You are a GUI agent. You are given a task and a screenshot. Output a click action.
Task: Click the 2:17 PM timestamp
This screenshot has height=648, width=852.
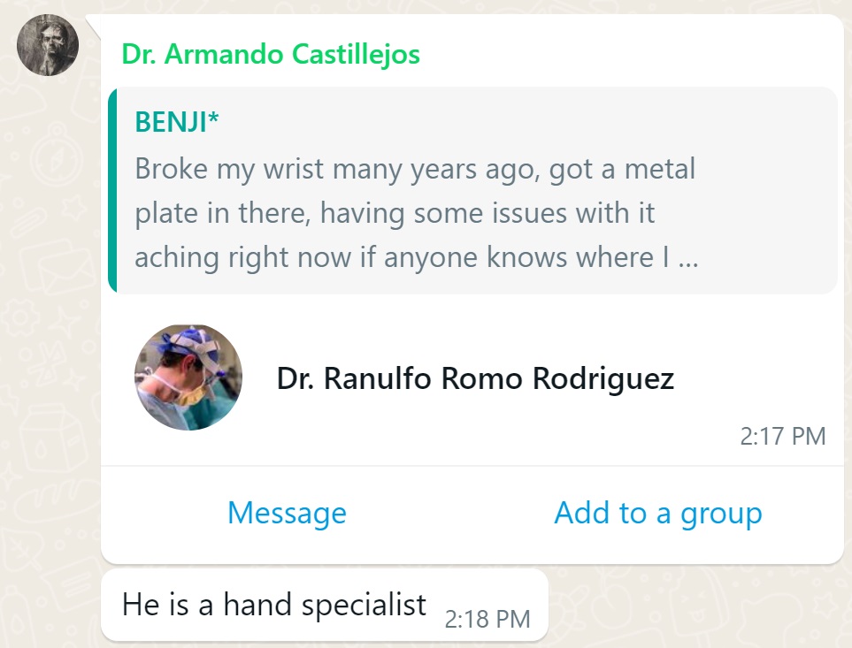pos(783,437)
